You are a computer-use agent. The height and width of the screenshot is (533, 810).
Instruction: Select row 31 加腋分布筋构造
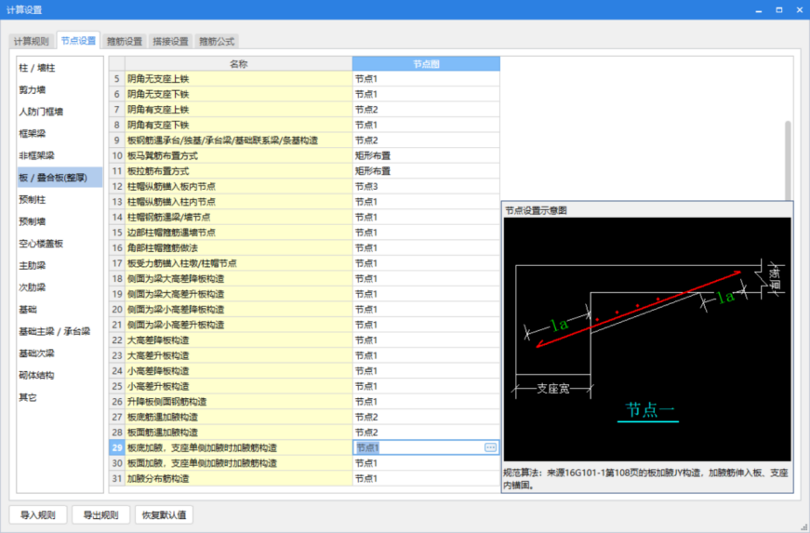pos(239,478)
